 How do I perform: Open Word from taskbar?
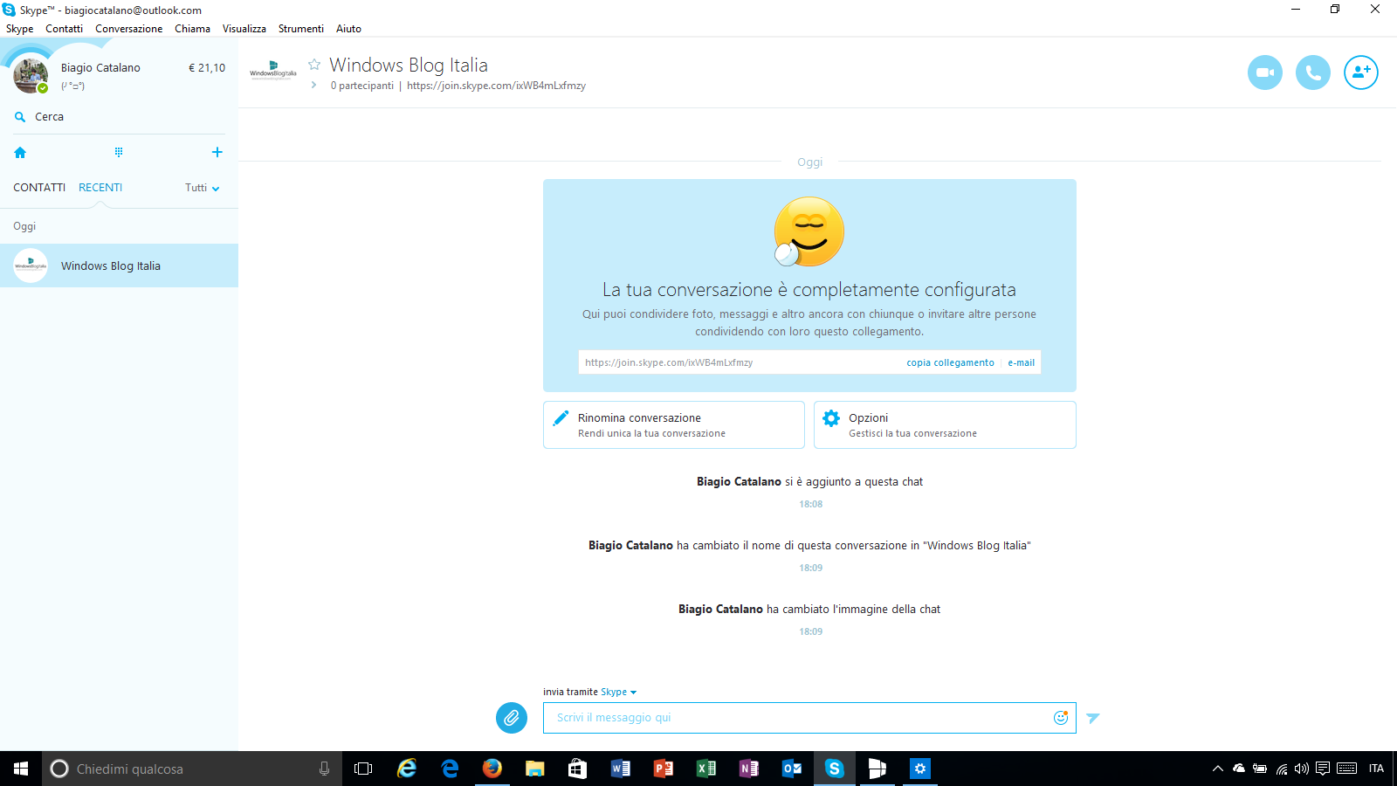click(x=621, y=769)
